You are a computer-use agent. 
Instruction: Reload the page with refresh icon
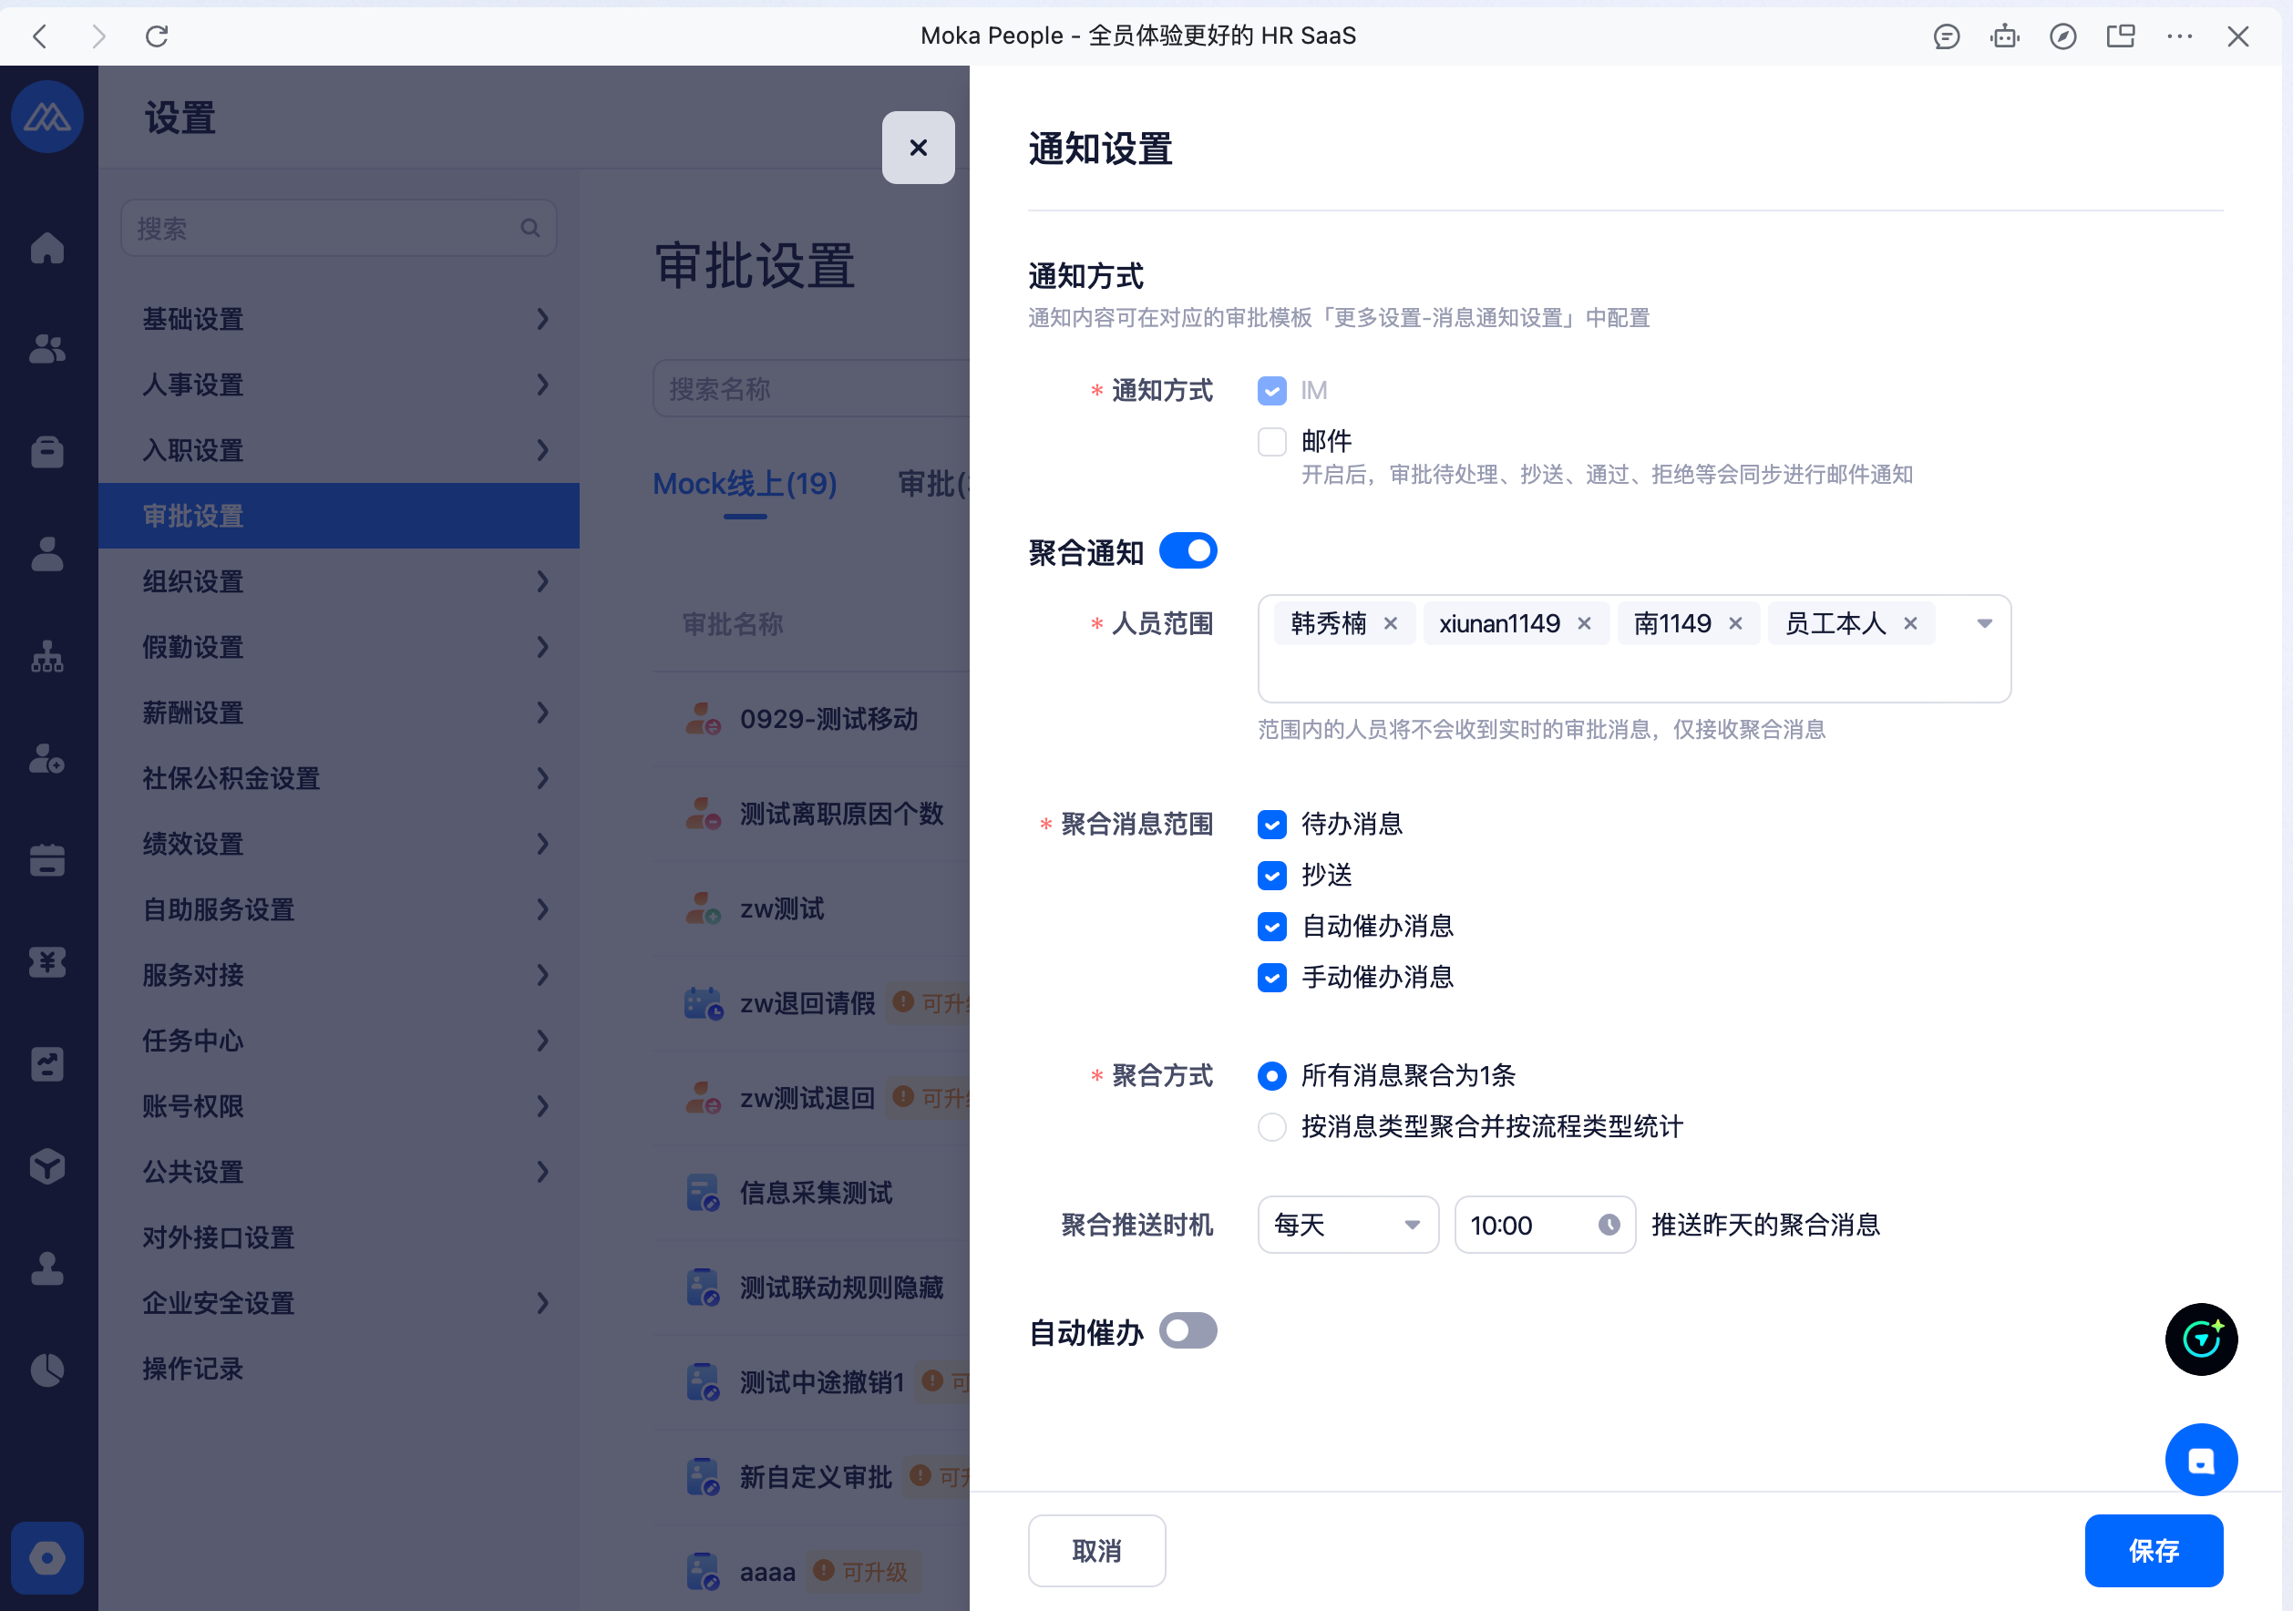pos(157,36)
